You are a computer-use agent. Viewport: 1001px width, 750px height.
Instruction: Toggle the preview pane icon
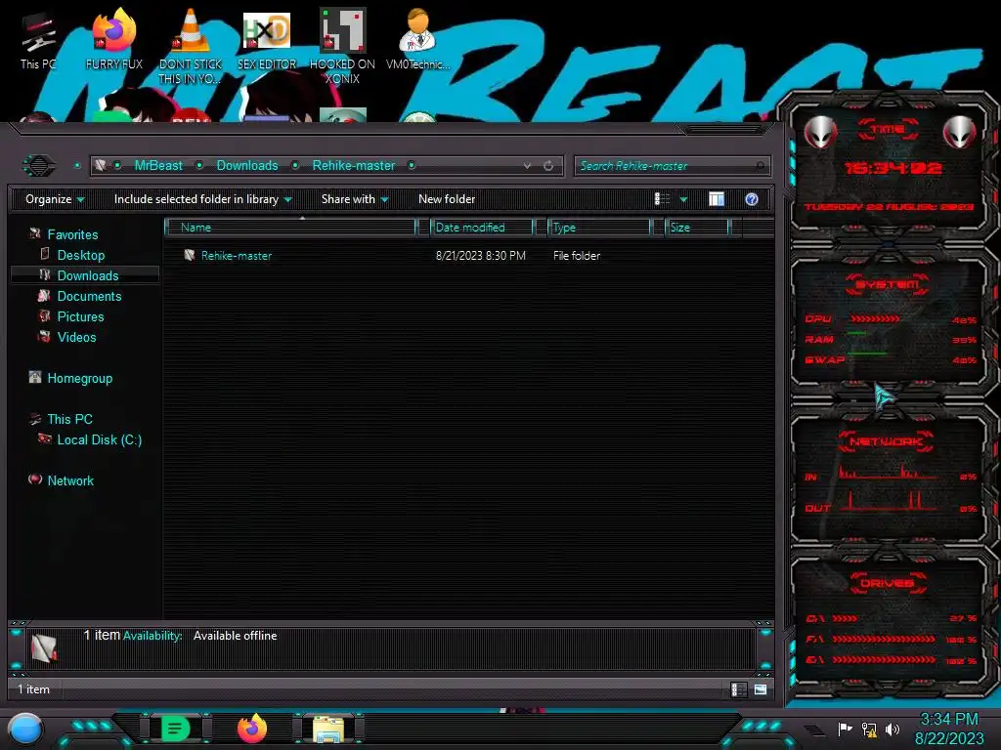coord(717,199)
